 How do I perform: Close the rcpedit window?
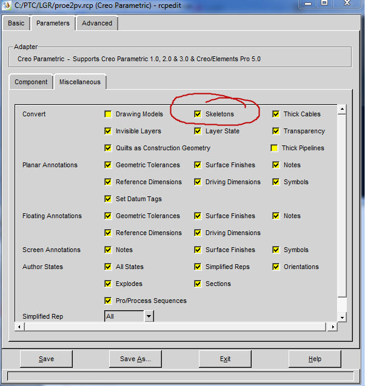pos(347,3)
